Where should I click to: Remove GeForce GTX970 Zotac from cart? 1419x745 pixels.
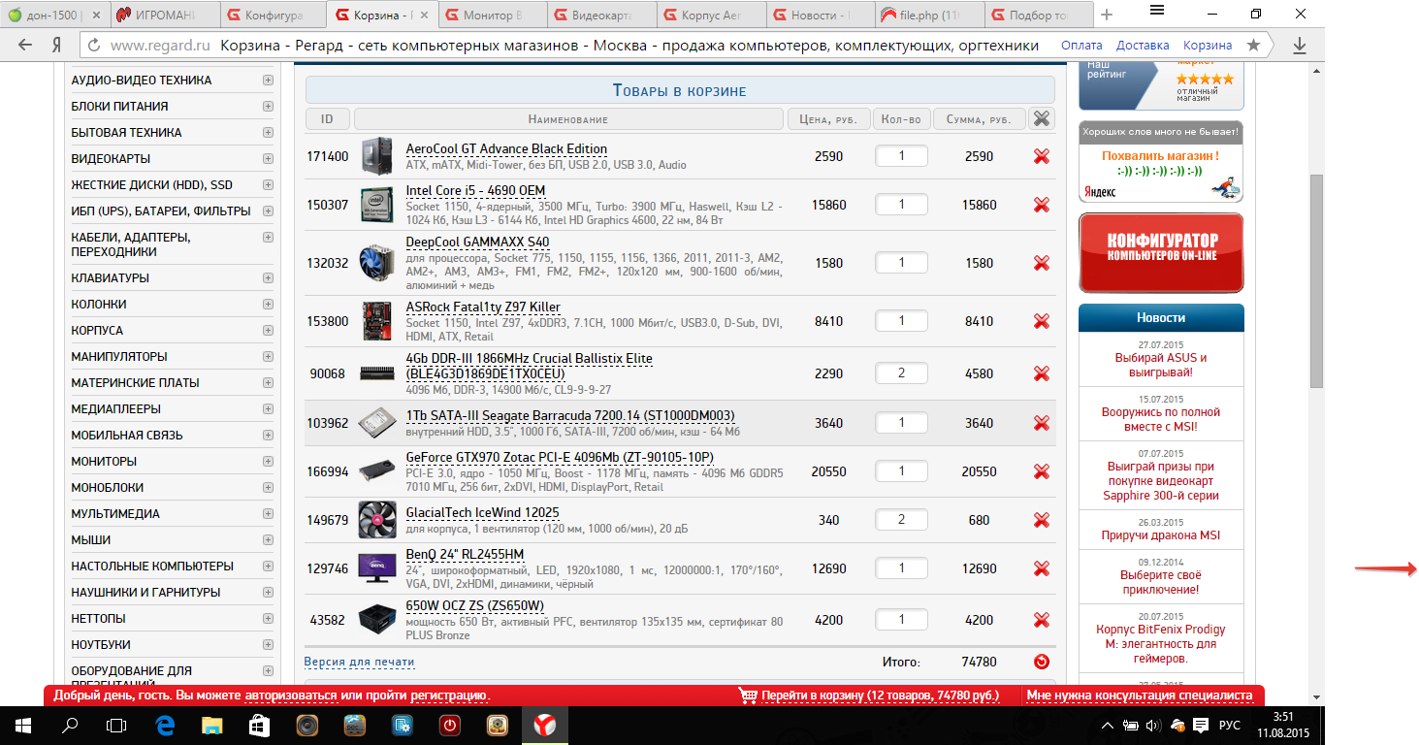pos(1042,471)
